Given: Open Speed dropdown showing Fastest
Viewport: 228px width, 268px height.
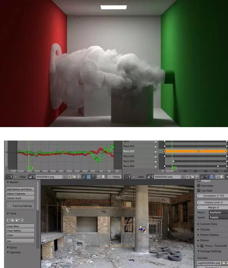Looking at the screenshot, I should click(218, 218).
